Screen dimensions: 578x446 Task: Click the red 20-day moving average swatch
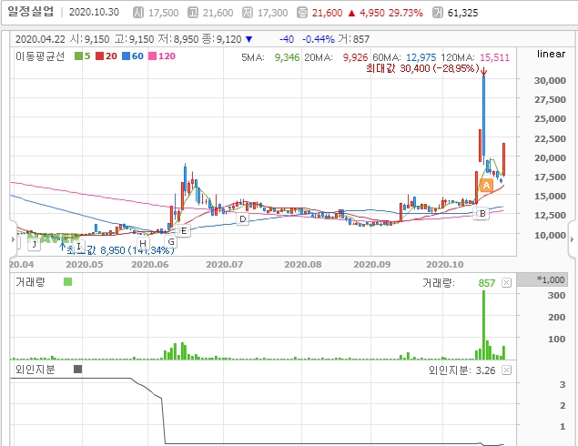pyautogui.click(x=99, y=56)
